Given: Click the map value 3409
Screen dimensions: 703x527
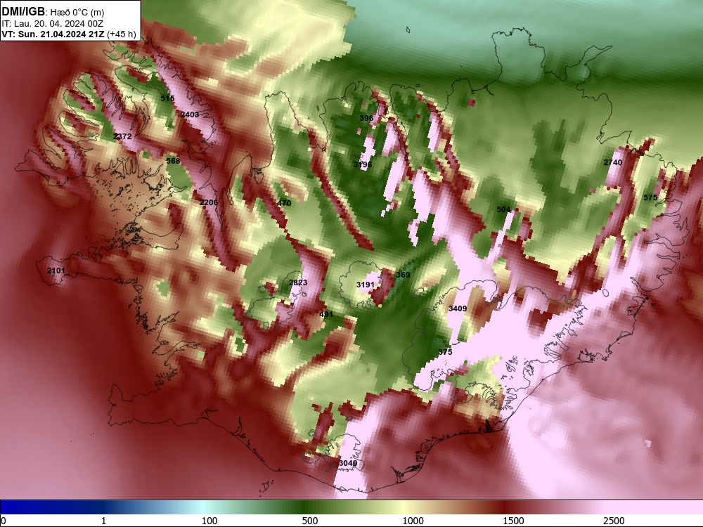Looking at the screenshot, I should tap(458, 308).
